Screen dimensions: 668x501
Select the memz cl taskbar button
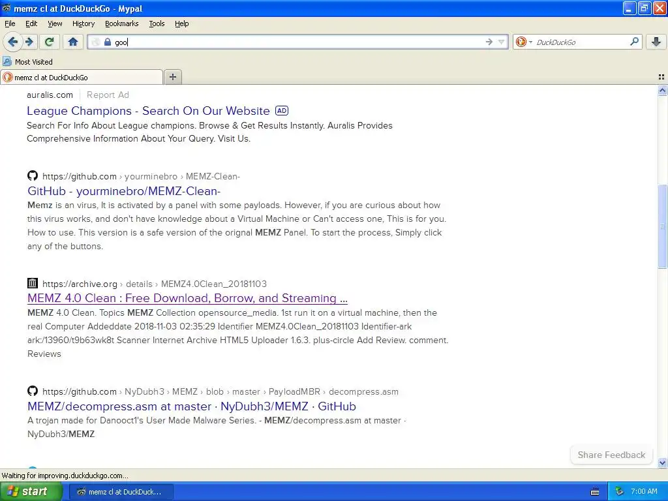[121, 492]
